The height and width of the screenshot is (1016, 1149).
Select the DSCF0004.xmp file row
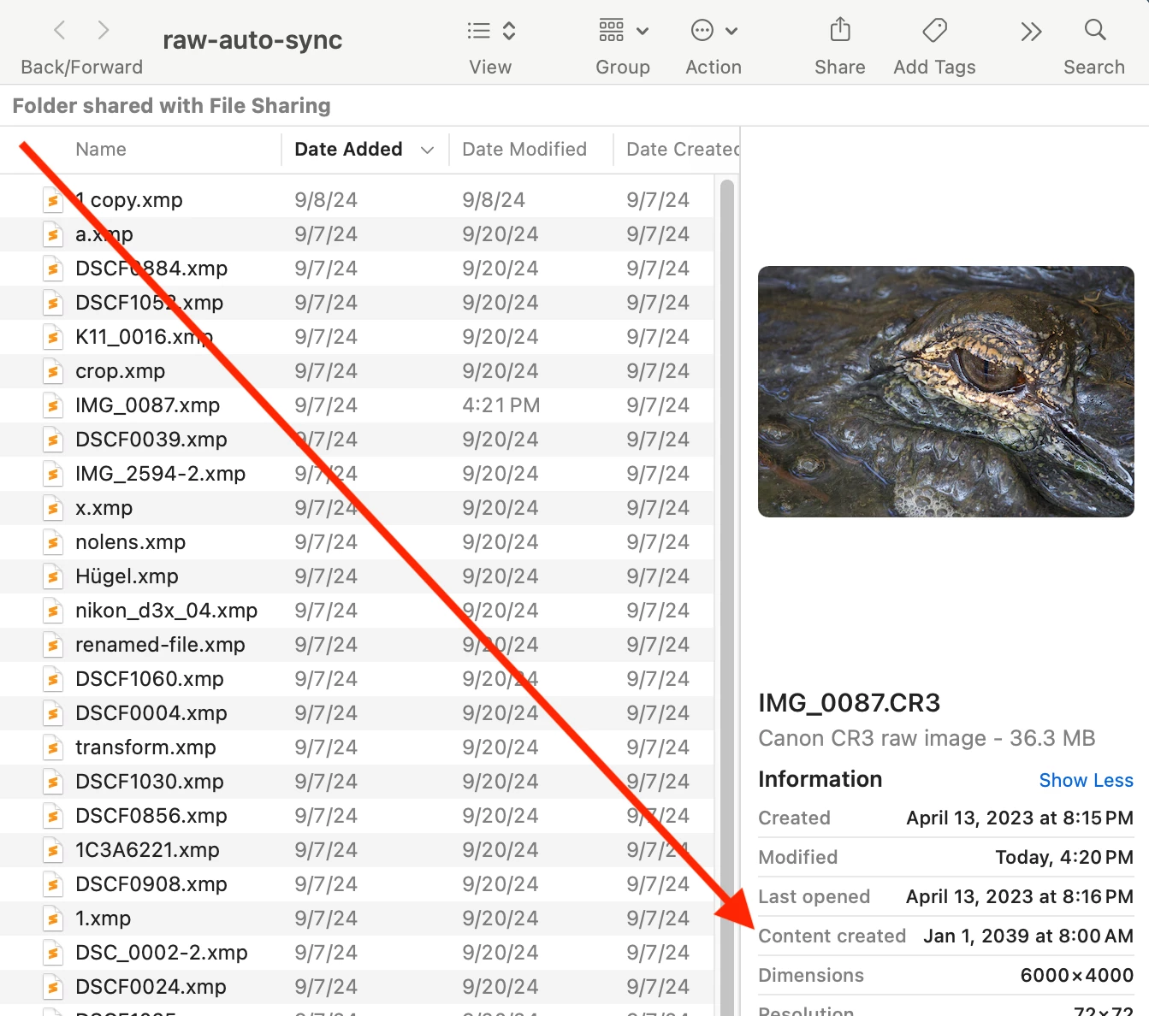[x=357, y=713]
